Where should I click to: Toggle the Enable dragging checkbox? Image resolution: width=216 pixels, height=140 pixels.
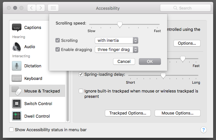coord(58,49)
